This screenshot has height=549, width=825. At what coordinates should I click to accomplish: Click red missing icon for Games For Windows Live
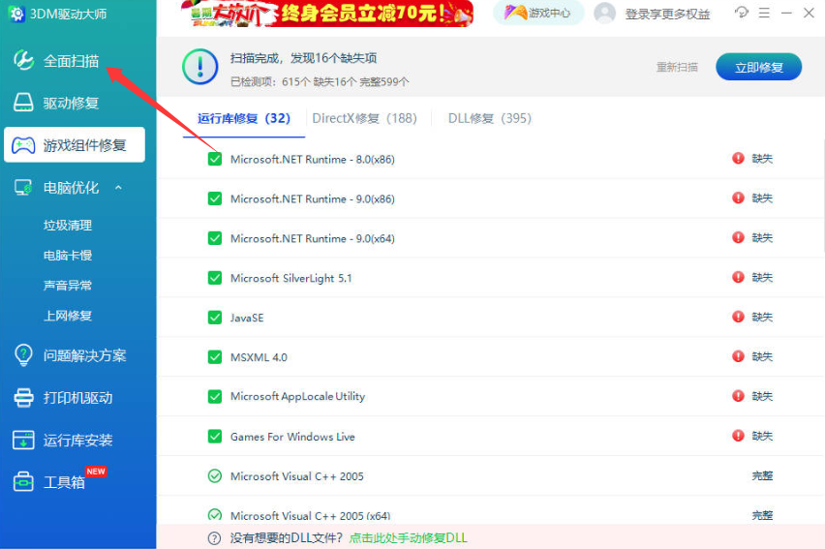pyautogui.click(x=738, y=436)
